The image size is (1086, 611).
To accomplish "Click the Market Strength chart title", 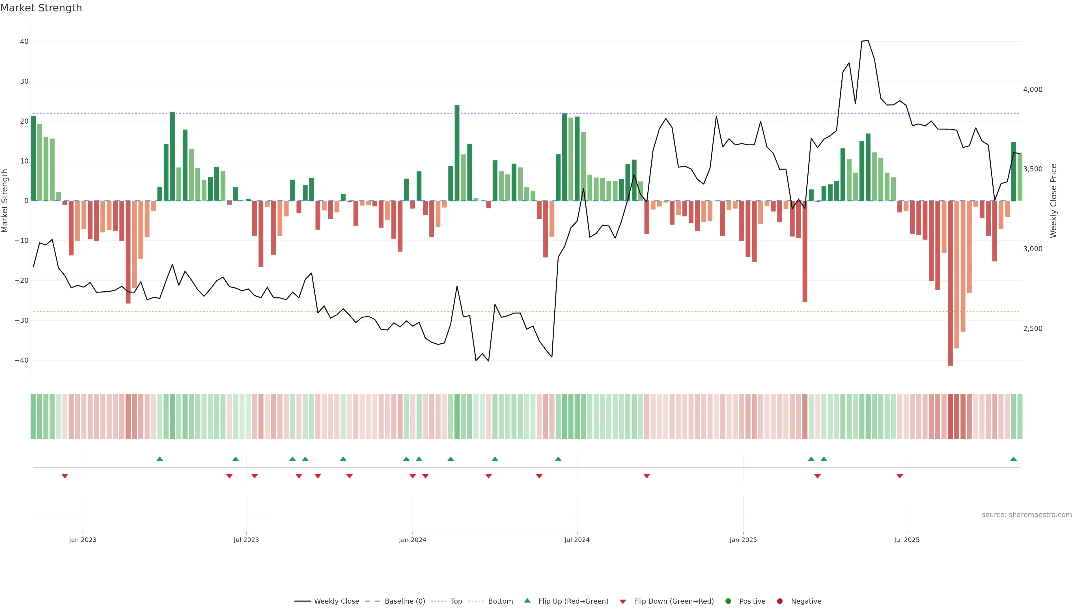I will pos(41,8).
